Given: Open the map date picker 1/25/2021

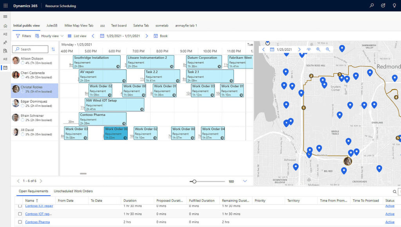Looking at the screenshot, I should [x=281, y=50].
